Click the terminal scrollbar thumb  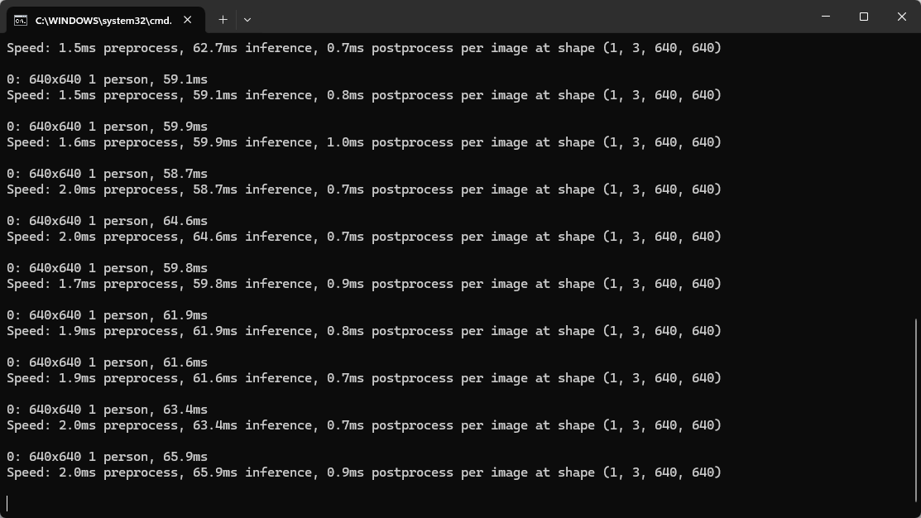(x=915, y=410)
